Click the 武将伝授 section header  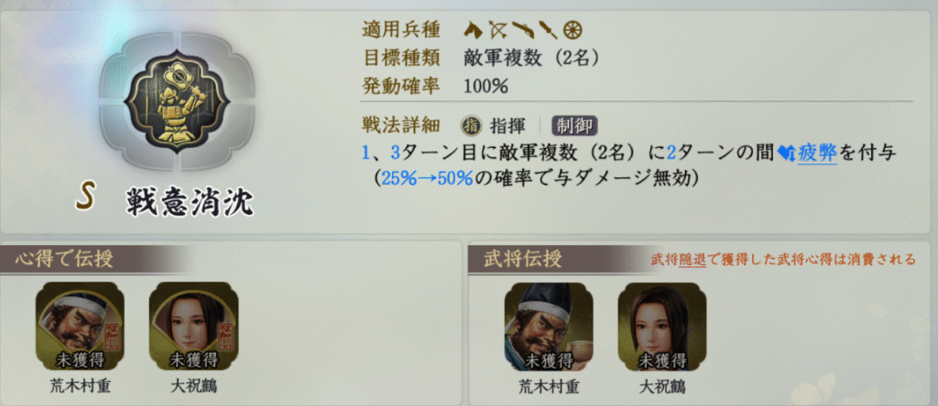pyautogui.click(x=523, y=259)
